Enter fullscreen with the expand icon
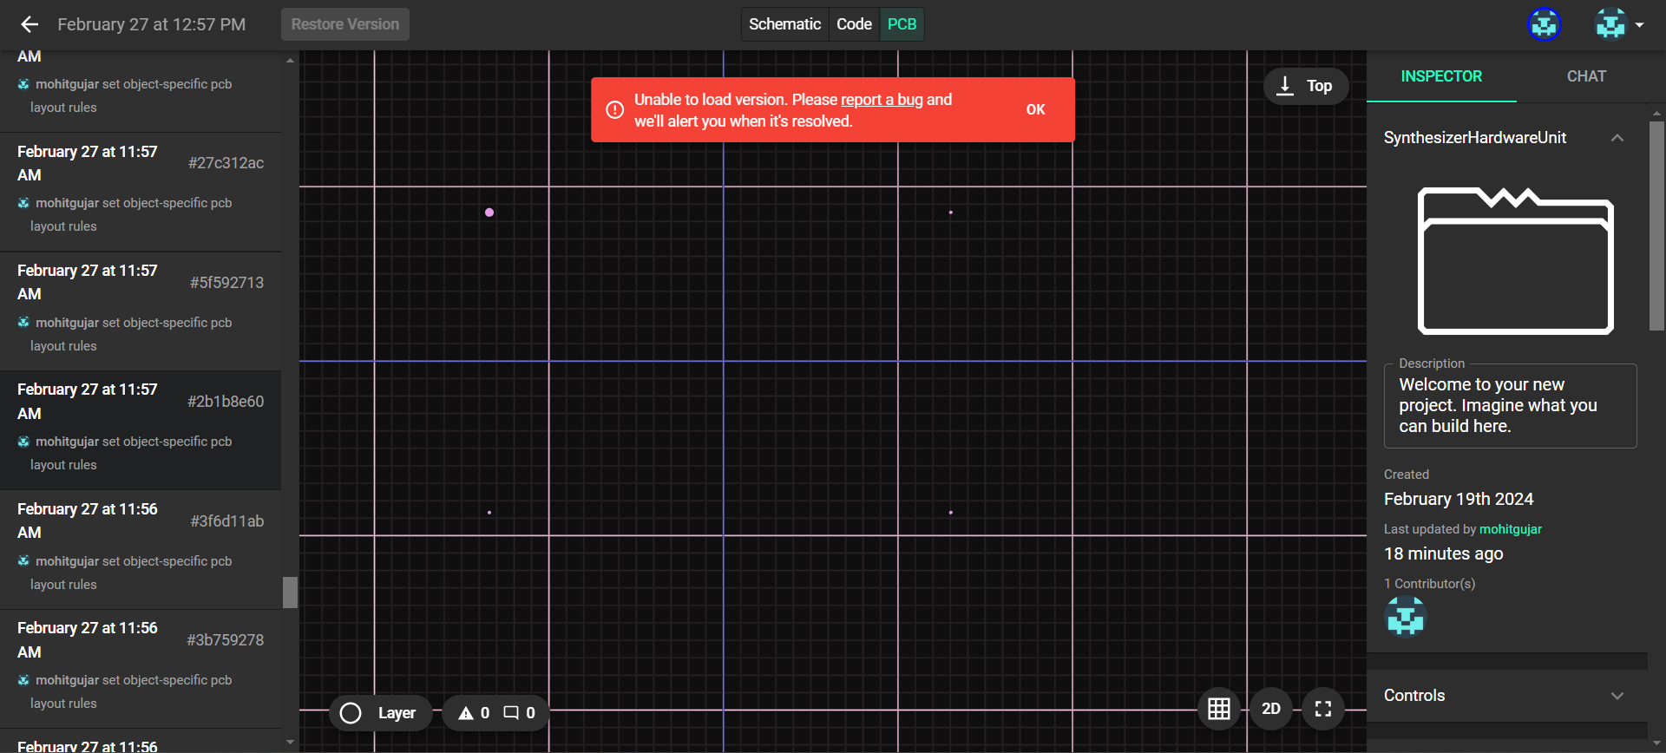This screenshot has height=753, width=1666. point(1323,709)
